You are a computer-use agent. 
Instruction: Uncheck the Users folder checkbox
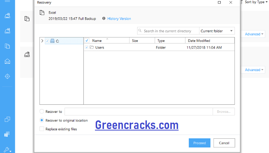87,47
